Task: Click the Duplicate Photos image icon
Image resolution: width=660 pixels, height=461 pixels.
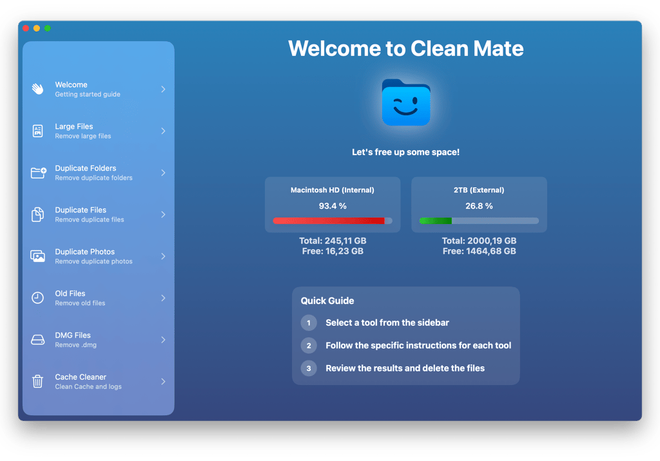Action: tap(38, 256)
